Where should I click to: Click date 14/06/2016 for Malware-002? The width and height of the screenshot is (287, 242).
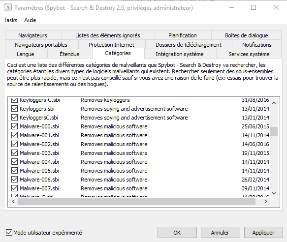click(x=255, y=144)
